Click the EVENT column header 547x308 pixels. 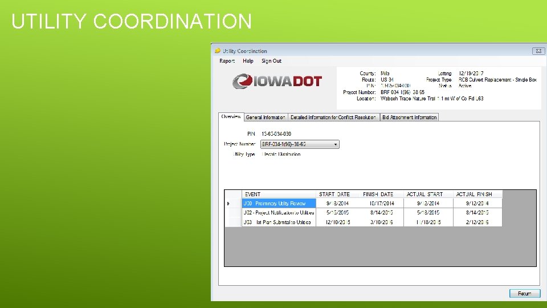click(x=279, y=194)
